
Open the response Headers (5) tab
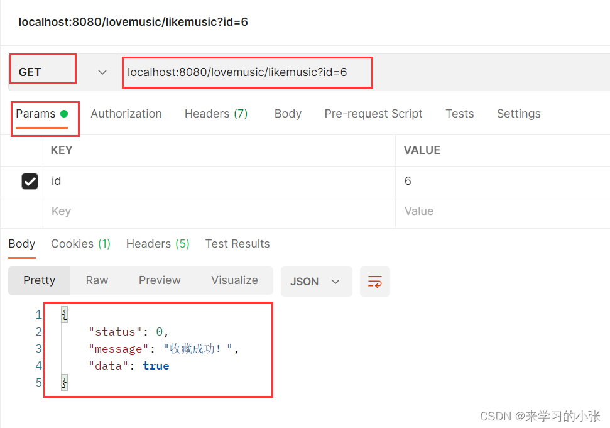158,244
